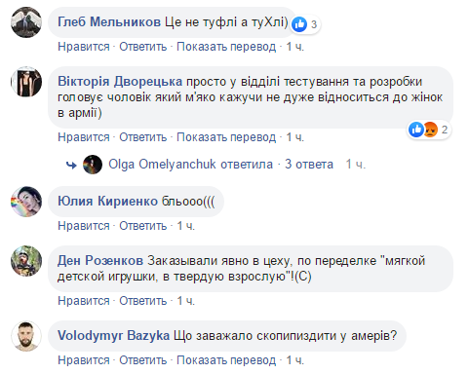Reply to Ден Розенков's comment via Ответить

tap(143, 301)
